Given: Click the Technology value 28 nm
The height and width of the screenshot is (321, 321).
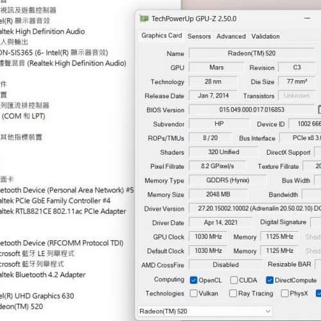Looking at the screenshot, I should (x=213, y=82).
